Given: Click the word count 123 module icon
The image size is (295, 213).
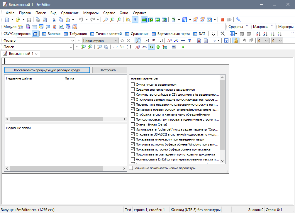Looking at the screenshot, I should coord(75,27).
